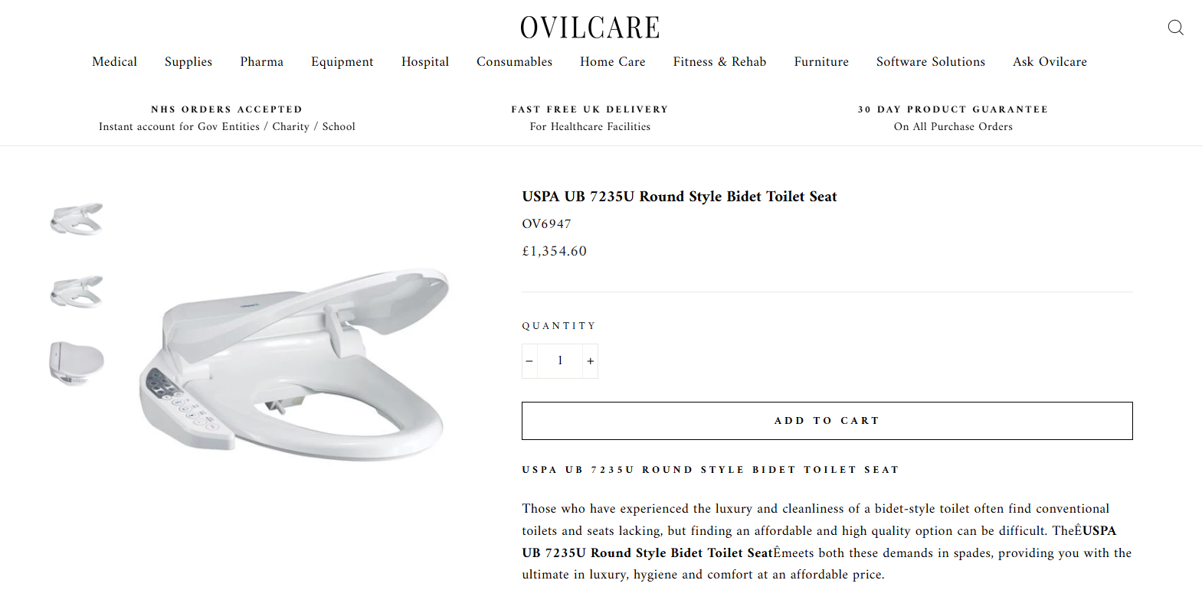Open Fitness & Rehab category
Image resolution: width=1202 pixels, height=603 pixels.
point(719,62)
